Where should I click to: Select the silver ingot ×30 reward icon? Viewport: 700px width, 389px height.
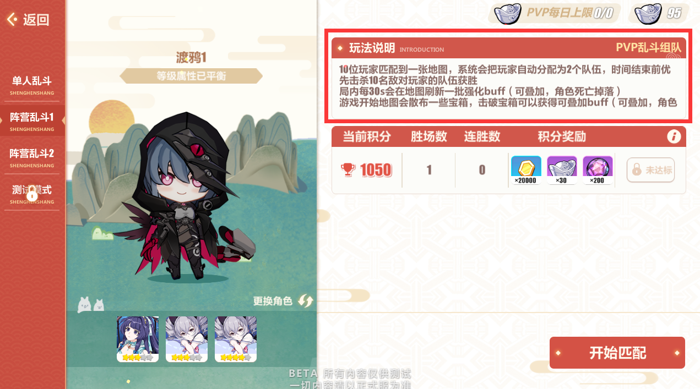[x=562, y=170]
